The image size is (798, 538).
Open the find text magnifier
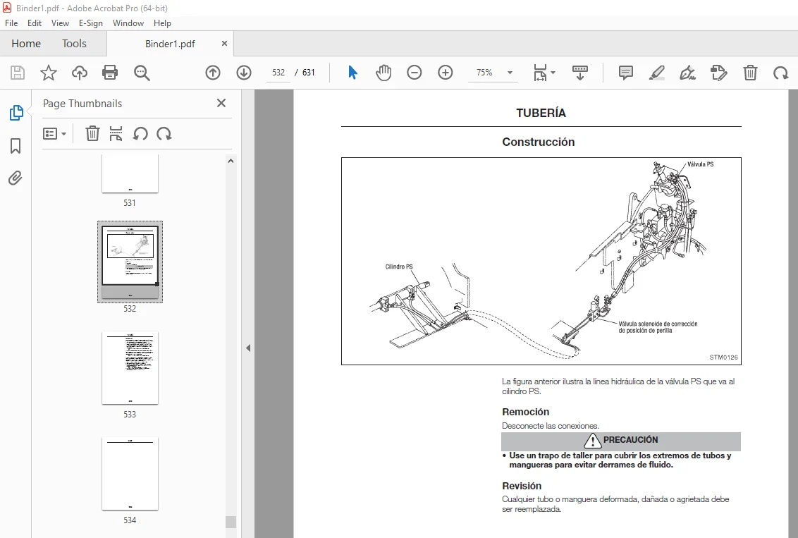coord(142,73)
